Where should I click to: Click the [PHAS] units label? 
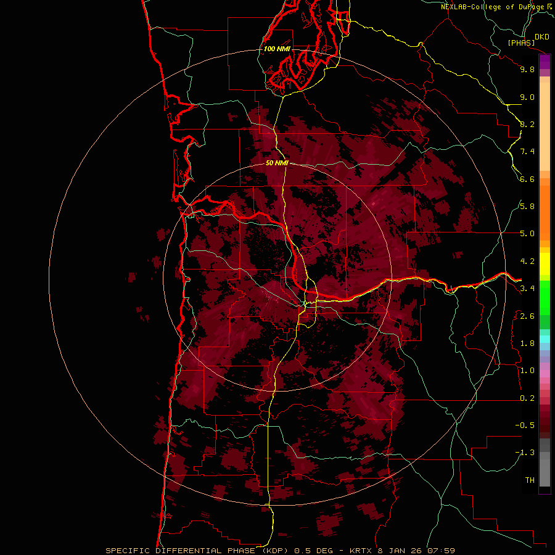tap(521, 43)
